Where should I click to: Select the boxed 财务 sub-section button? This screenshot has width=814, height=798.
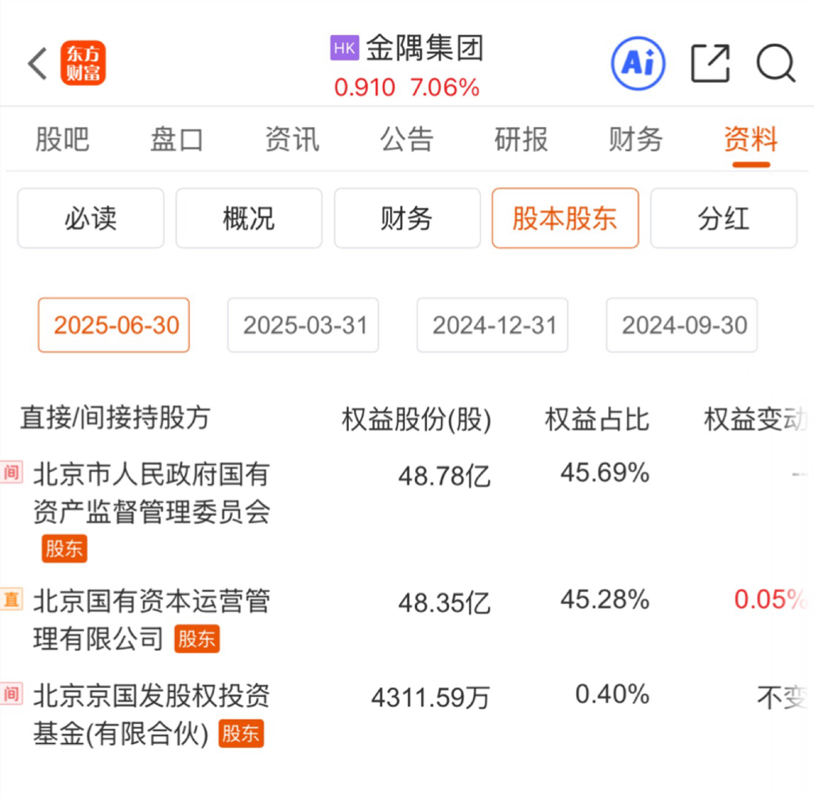pyautogui.click(x=407, y=218)
